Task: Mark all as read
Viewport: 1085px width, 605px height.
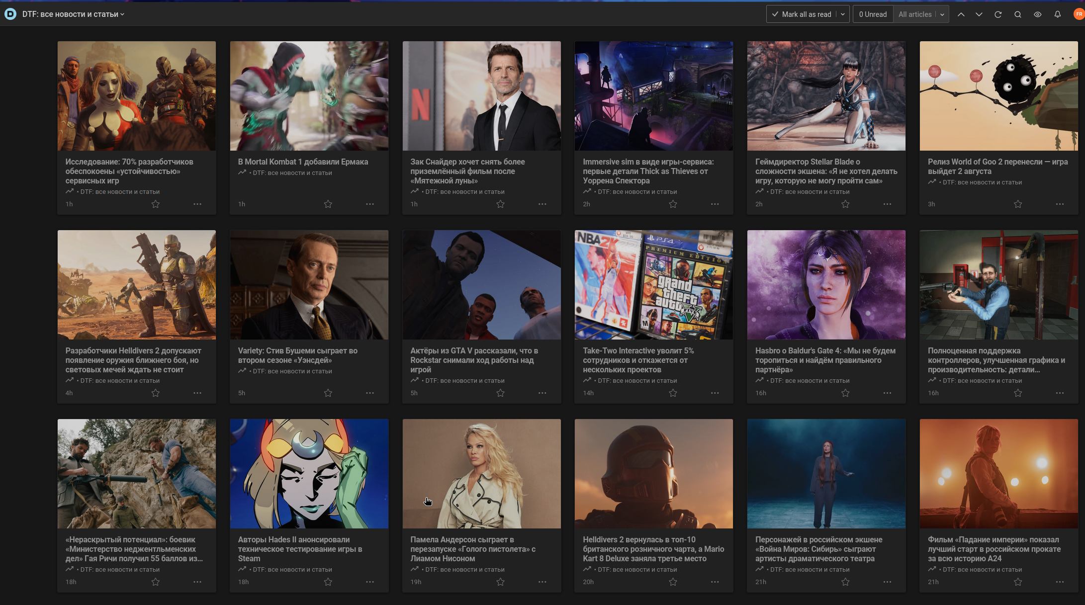Action: pos(802,14)
